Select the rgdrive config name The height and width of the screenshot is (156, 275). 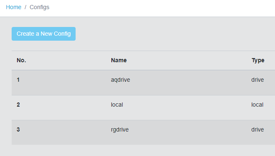click(x=120, y=129)
